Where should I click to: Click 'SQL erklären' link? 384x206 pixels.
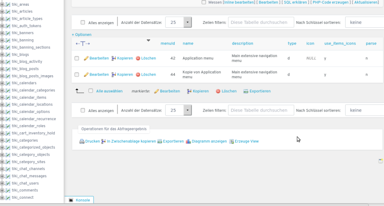coord(295,2)
